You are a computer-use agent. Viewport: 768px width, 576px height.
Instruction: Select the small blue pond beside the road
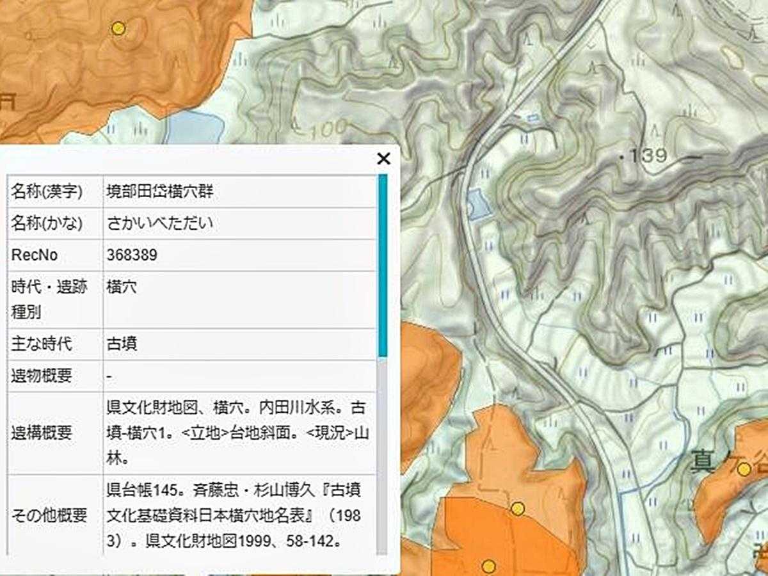[x=478, y=205]
